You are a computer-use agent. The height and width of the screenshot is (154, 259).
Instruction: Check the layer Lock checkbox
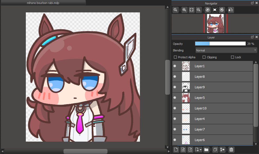pos(233,57)
